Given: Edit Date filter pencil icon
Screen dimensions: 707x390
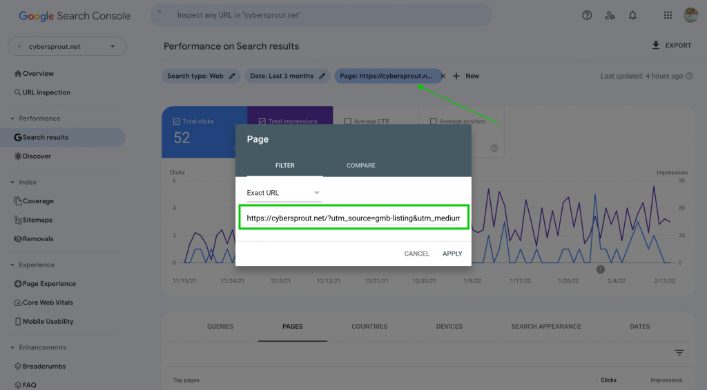Looking at the screenshot, I should point(322,76).
